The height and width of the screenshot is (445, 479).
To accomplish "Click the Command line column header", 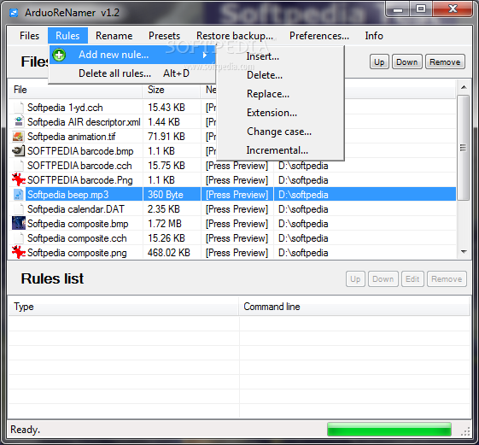I will [x=354, y=307].
